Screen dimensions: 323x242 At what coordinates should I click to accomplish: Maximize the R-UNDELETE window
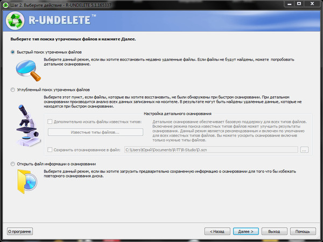(299, 4)
